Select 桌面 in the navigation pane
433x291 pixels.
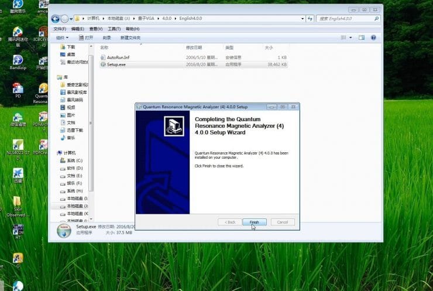click(68, 54)
